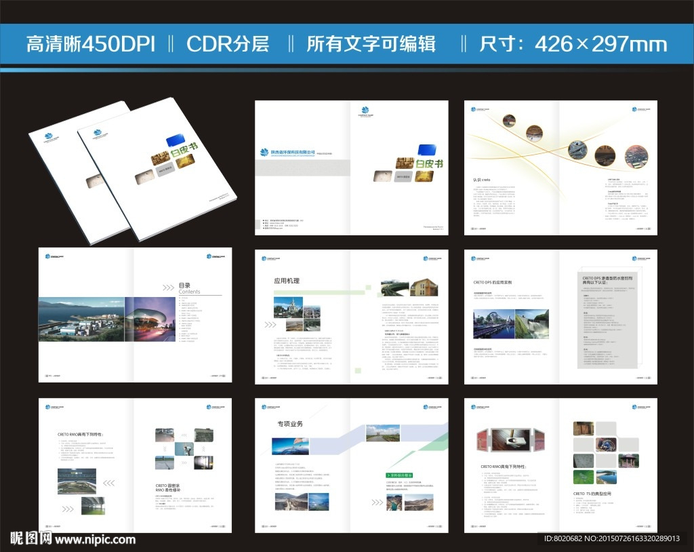Click the 所有文字可编辑 banner text

(x=371, y=44)
